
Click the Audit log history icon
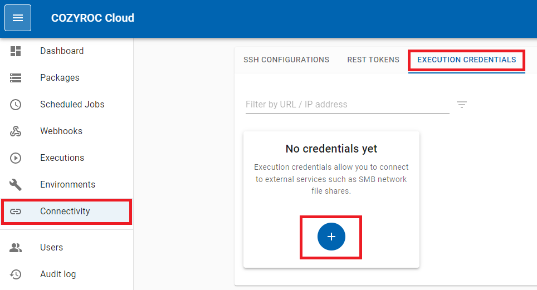16,274
